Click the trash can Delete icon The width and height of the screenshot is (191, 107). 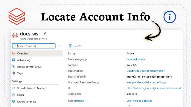[70, 46]
